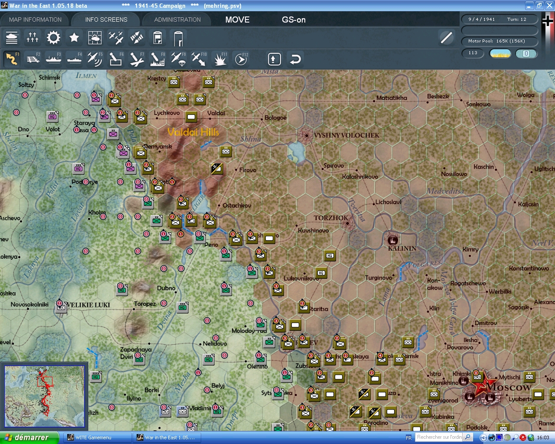Click the up-arrow building icon
The width and height of the screenshot is (555, 444).
pos(274,59)
